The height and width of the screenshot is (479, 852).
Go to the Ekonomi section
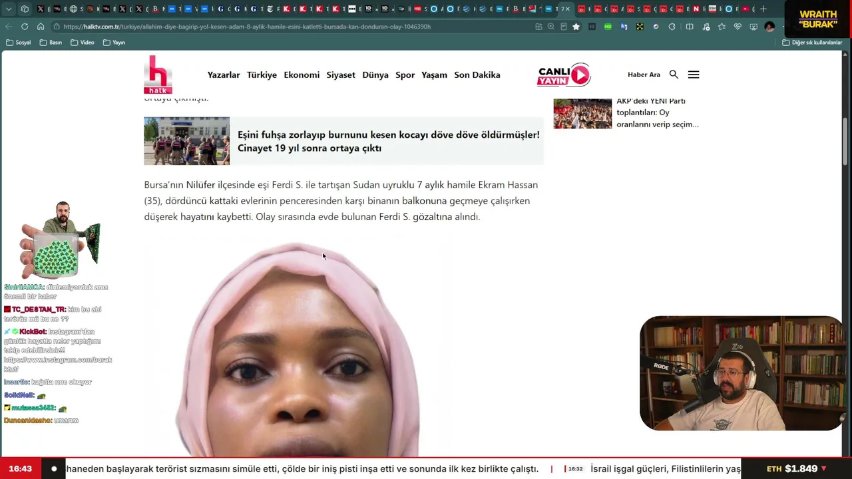click(x=302, y=75)
